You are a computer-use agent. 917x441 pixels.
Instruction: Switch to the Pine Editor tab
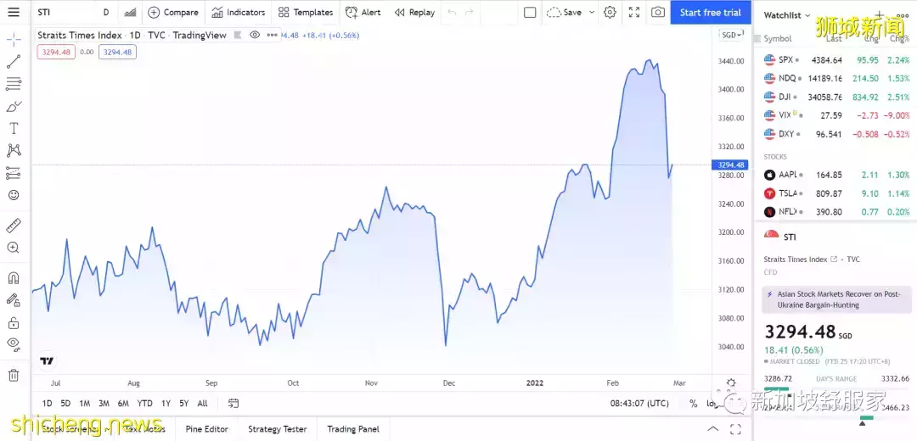(206, 429)
